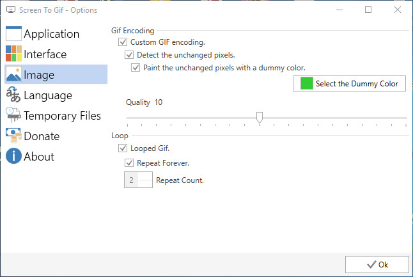Click the Select the Dummy Color button

[349, 84]
